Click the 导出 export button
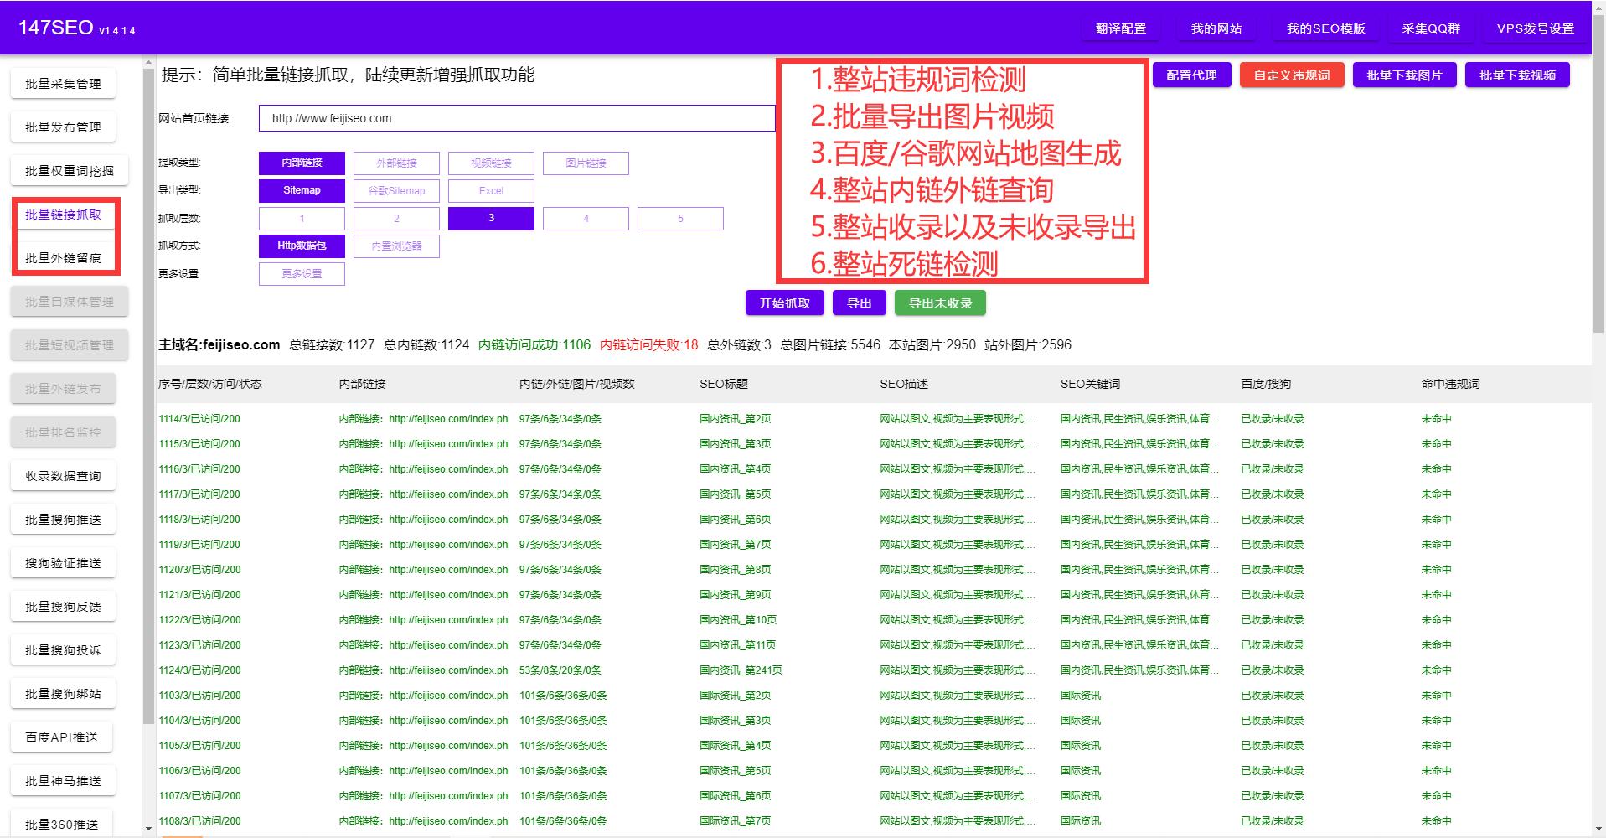The height and width of the screenshot is (838, 1606). [859, 303]
